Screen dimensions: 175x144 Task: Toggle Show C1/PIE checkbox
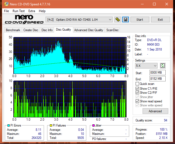pyautogui.click(x=137, y=88)
